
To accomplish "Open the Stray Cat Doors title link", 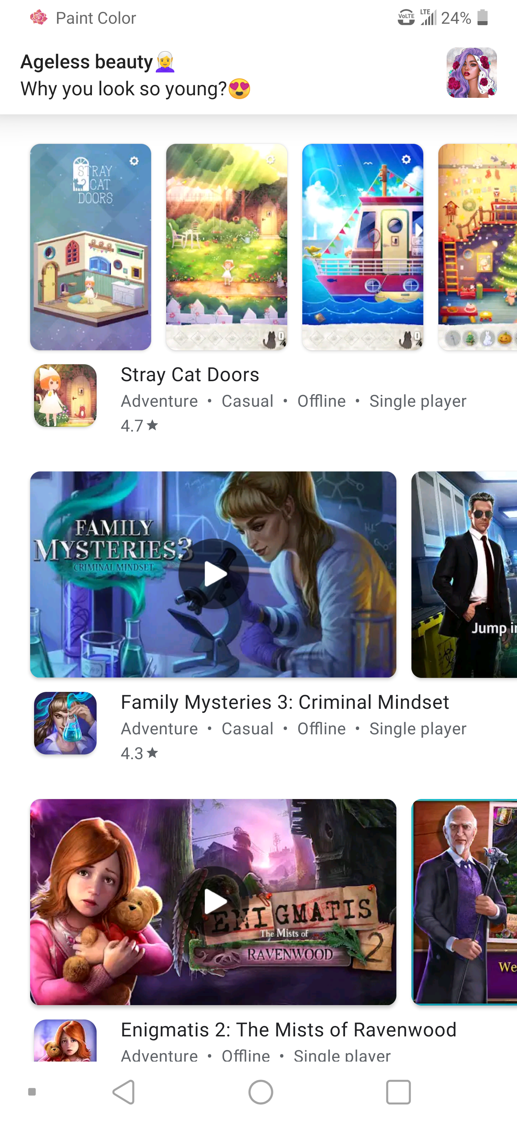I will (x=190, y=375).
